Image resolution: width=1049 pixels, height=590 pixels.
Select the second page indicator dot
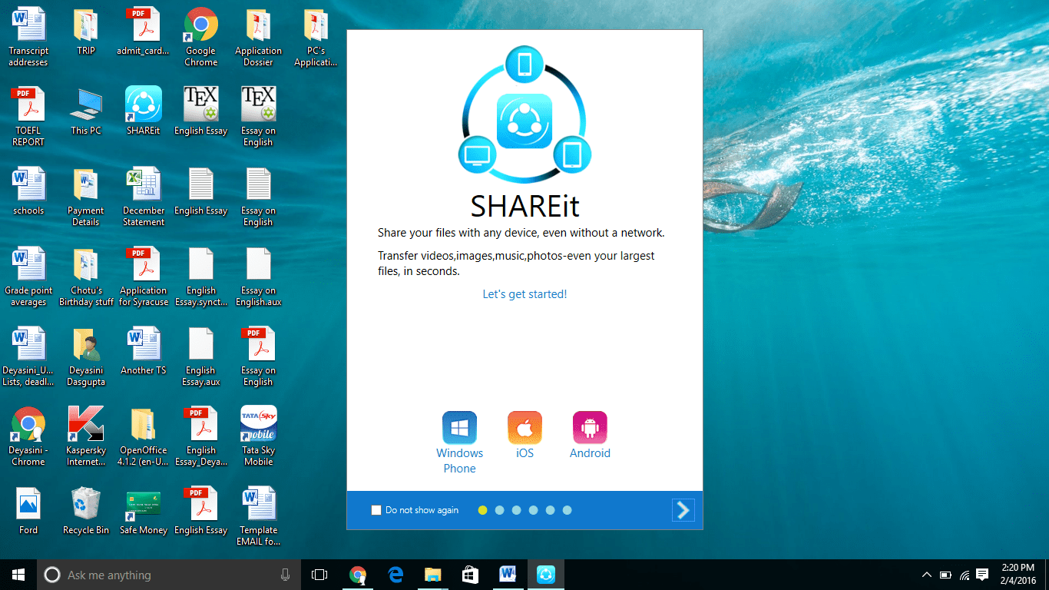(499, 510)
